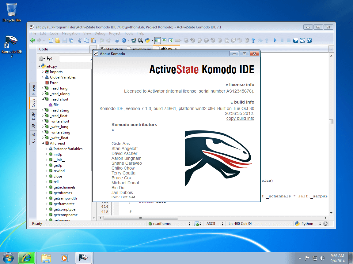Click the Code panel filter search field
Viewport: 353px width, 264px height.
(x=74, y=59)
